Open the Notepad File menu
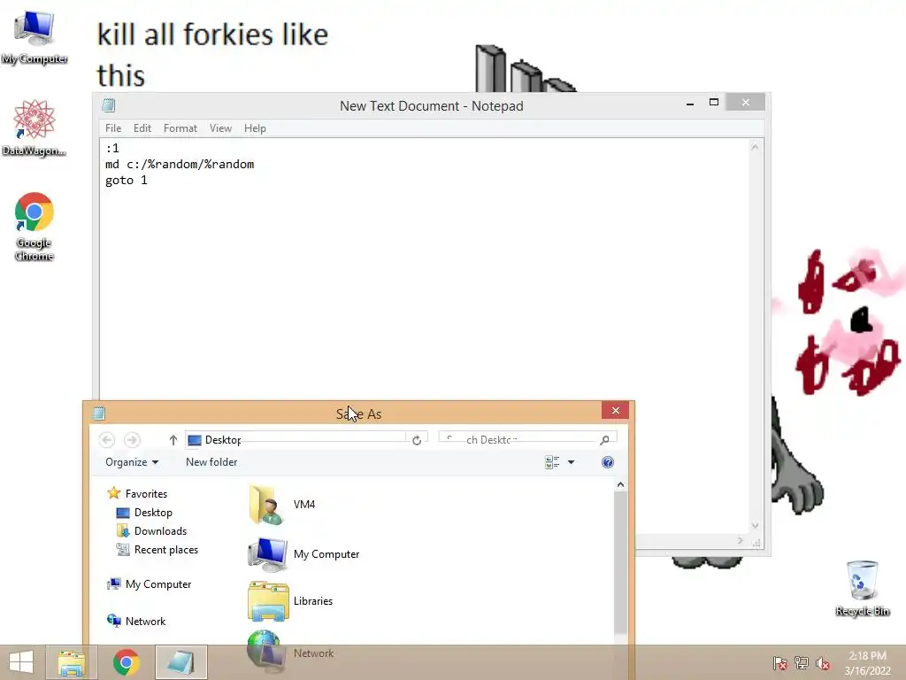The width and height of the screenshot is (906, 680). pyautogui.click(x=113, y=128)
